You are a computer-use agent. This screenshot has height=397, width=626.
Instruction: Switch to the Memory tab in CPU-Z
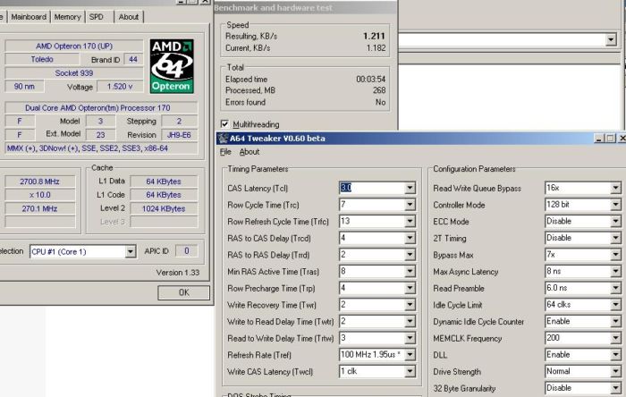pos(67,17)
